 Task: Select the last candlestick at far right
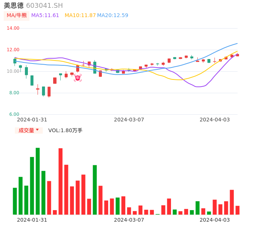point(238,55)
